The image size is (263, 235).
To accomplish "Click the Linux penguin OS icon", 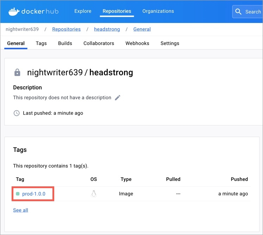I will coord(94,194).
